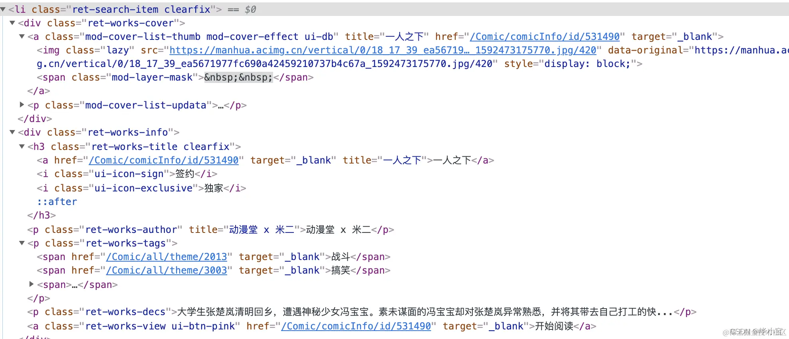Click the 搞笑 span text

(x=341, y=270)
